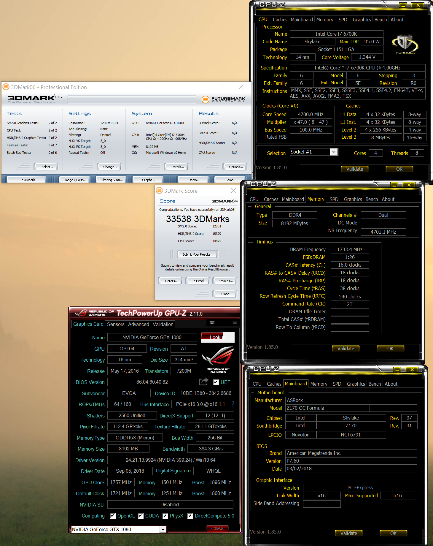
Task: Open Image Quality settings in 3DMark06
Action: click(x=75, y=180)
